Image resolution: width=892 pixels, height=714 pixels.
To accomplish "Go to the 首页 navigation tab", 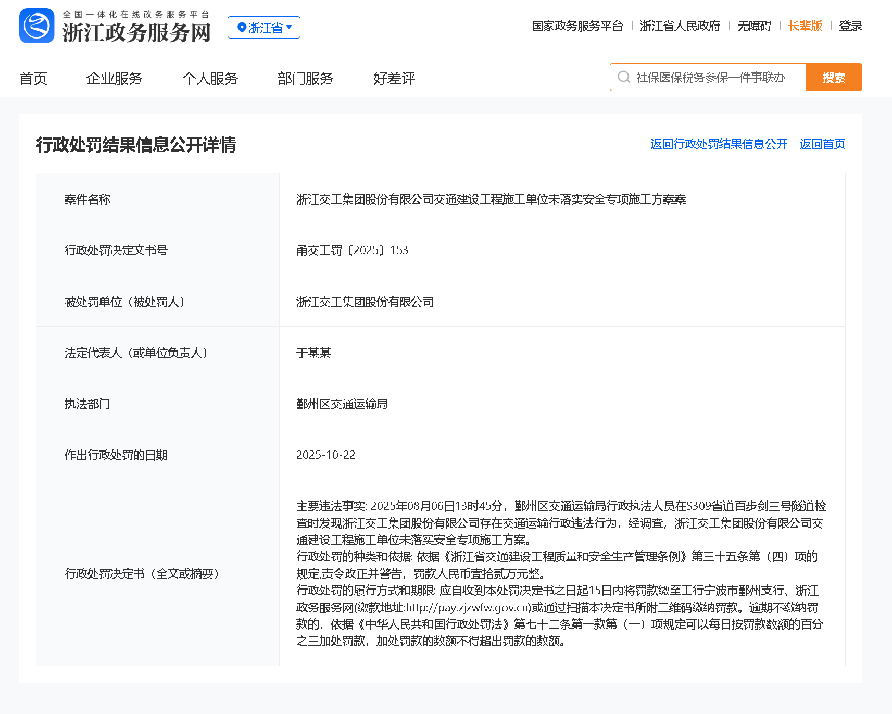I will click(33, 79).
